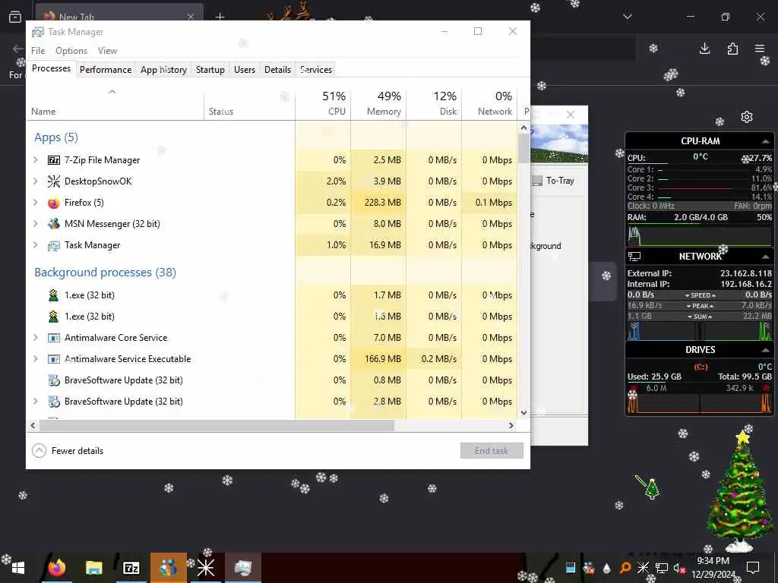778x583 pixels.
Task: Click the DesktopSnowOK snowflake process icon
Action: pyautogui.click(x=54, y=181)
